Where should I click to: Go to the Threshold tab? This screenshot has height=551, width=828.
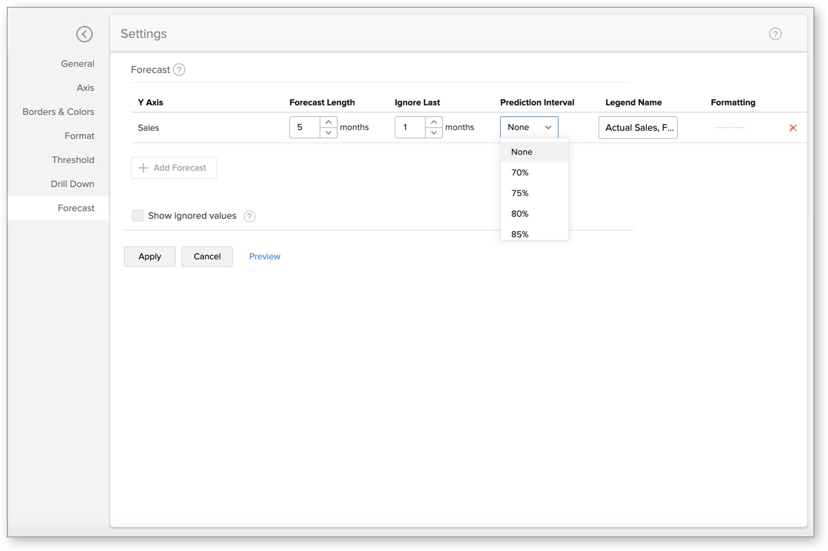pyautogui.click(x=73, y=160)
